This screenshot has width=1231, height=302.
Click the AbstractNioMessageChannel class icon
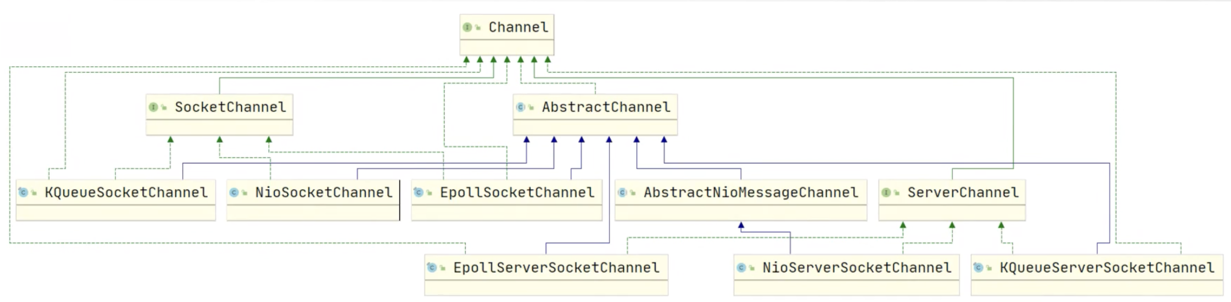[622, 192]
